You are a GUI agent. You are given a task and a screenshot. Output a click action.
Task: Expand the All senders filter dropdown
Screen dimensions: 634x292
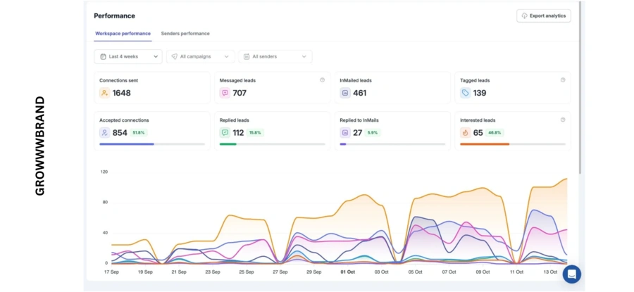tap(275, 56)
